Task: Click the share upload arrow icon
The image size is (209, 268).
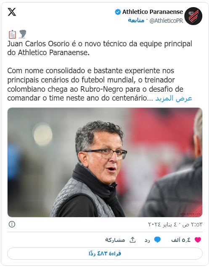Action: click(132, 240)
